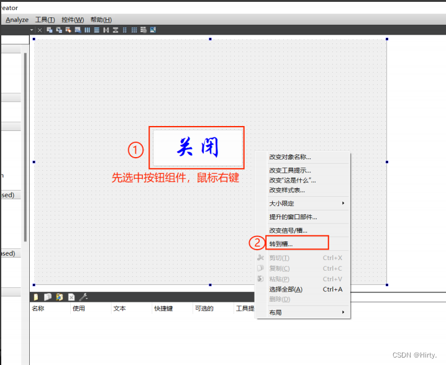Expand the 布局 submenu
The image size is (446, 365).
coord(303,312)
